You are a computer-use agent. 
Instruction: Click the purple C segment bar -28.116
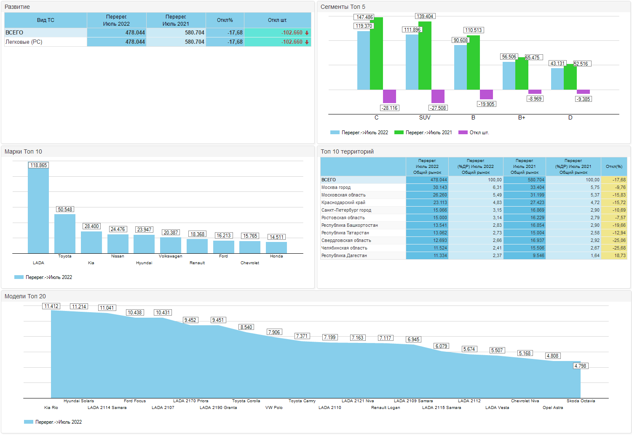tap(389, 96)
